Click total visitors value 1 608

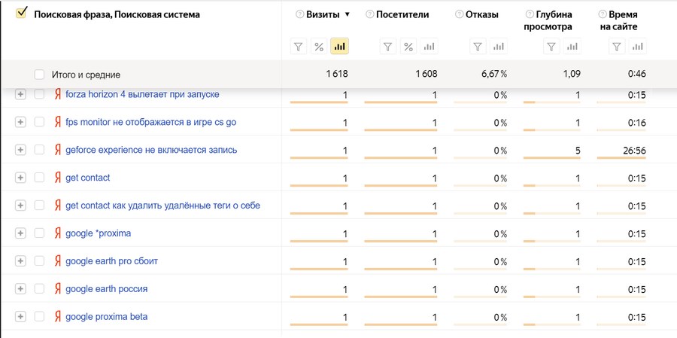pyautogui.click(x=427, y=75)
